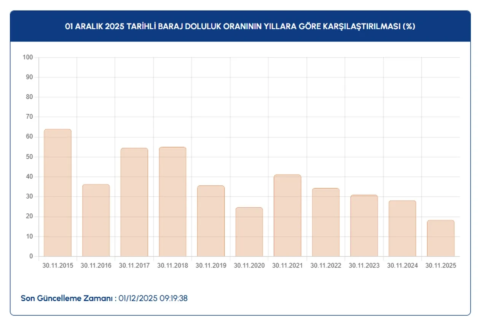Select the 30.11.2024 bar
This screenshot has height=326, width=487.
402,228
